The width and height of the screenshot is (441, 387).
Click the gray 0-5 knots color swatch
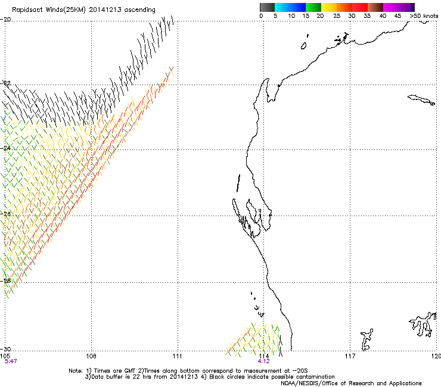[x=267, y=7]
